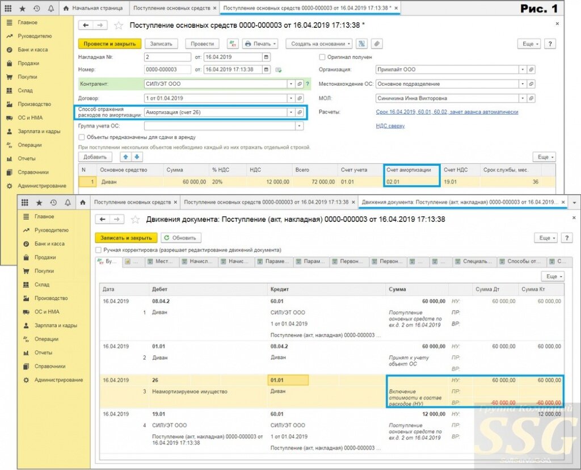This screenshot has width=581, height=470.
Task: Open notifications bell in upper window
Action: pos(50,8)
